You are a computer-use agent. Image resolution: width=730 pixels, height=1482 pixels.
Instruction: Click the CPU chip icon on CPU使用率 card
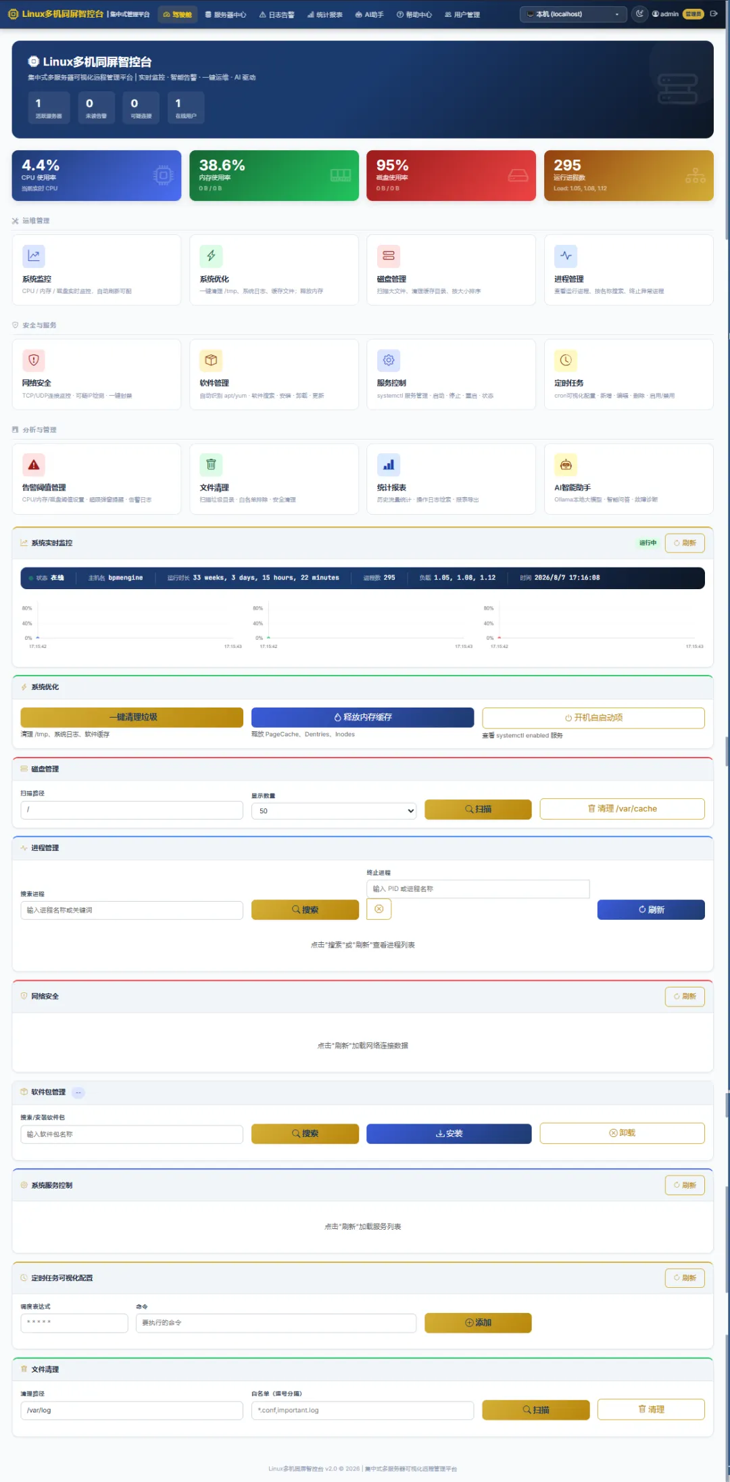tap(163, 175)
